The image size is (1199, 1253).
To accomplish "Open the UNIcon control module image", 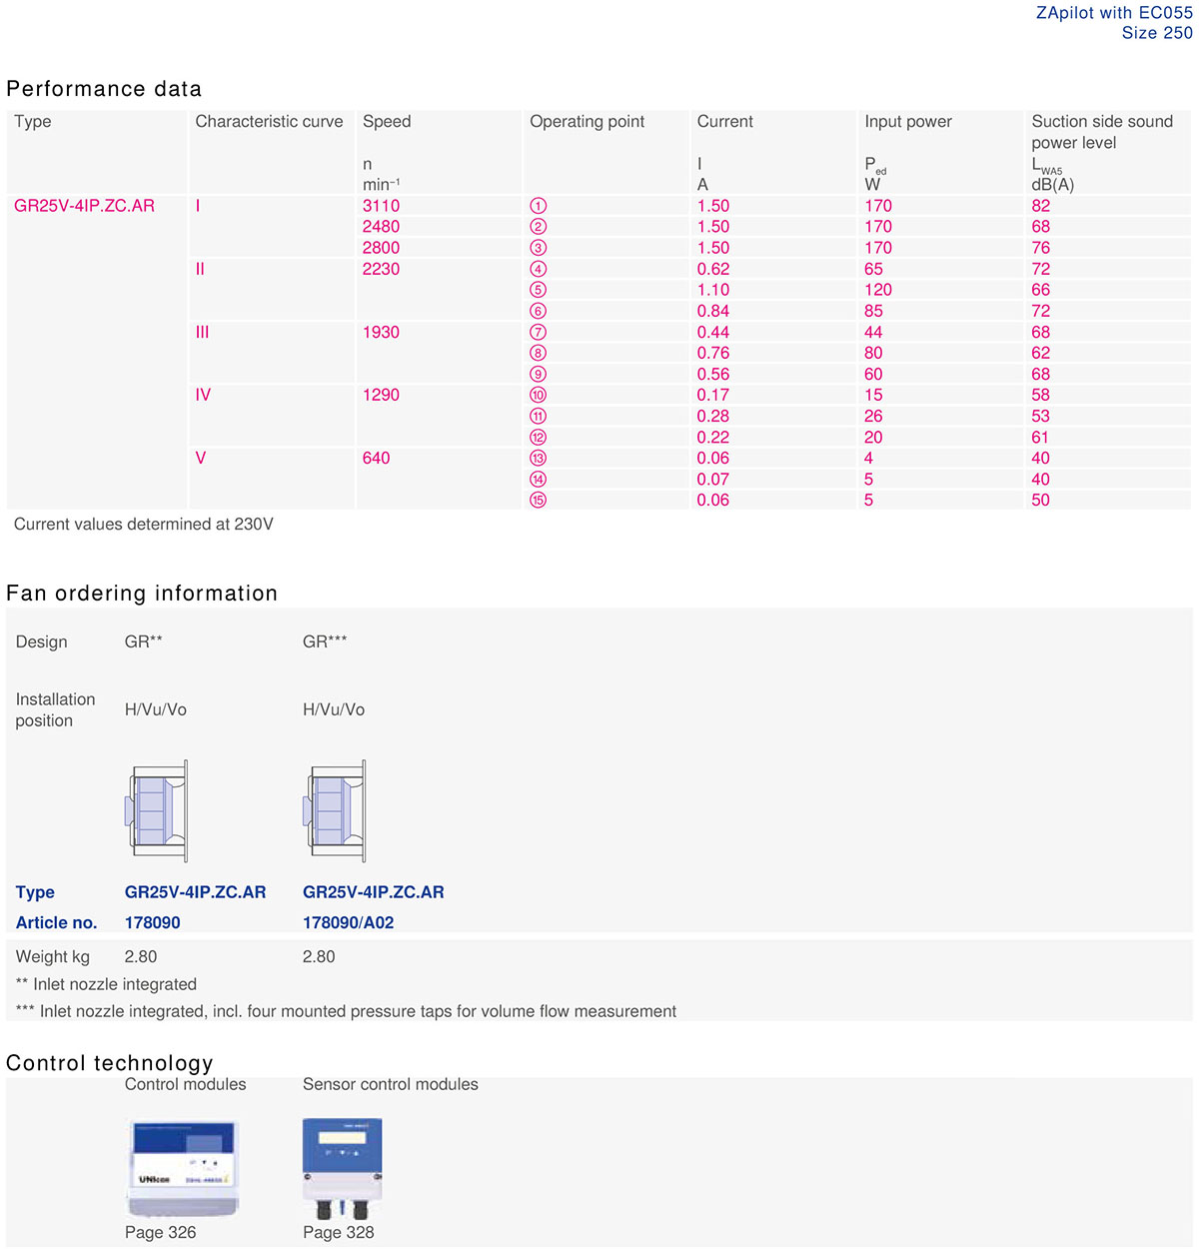I will click(x=184, y=1165).
